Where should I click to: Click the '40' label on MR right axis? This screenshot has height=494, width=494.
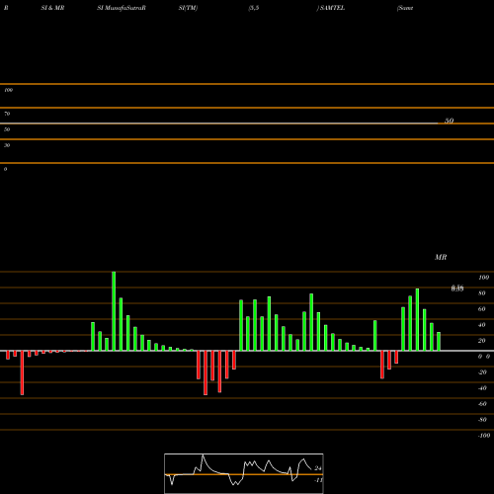pyautogui.click(x=482, y=325)
